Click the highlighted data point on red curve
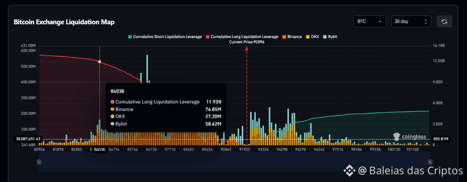The width and height of the screenshot is (467, 182). [x=99, y=62]
